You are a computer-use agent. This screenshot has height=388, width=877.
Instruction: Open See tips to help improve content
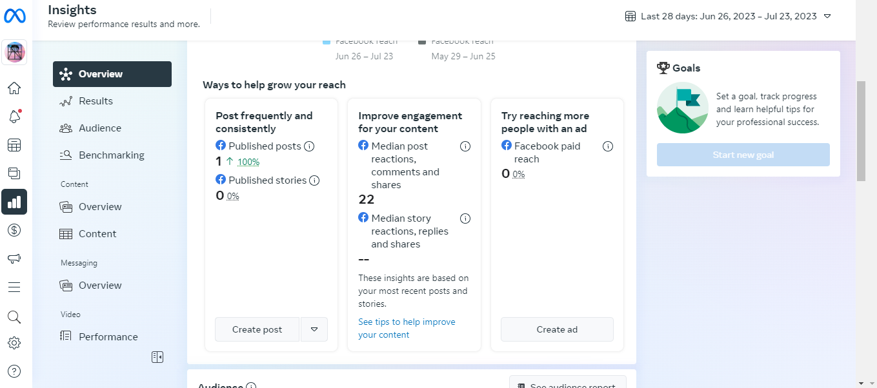point(407,328)
